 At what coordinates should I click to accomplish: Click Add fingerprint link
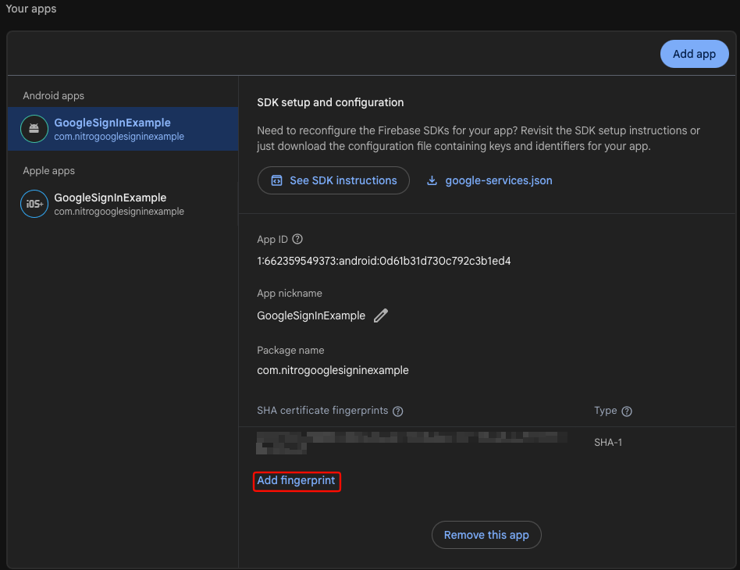(297, 481)
